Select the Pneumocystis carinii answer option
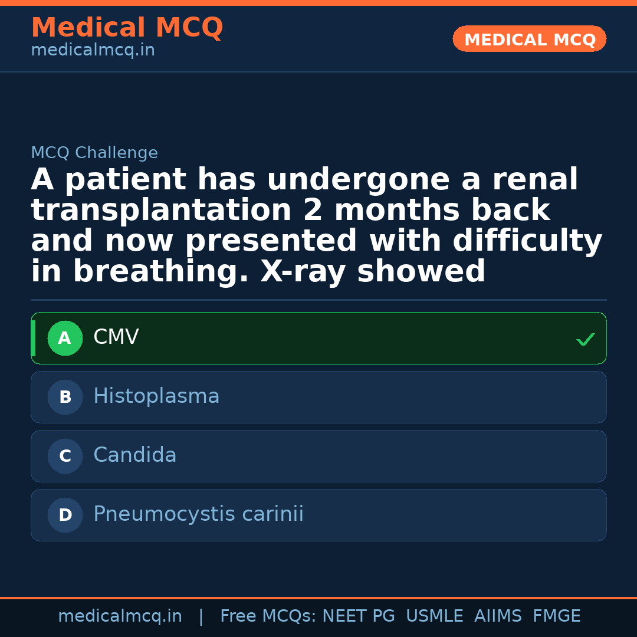Screen dimensions: 637x637 point(318,515)
